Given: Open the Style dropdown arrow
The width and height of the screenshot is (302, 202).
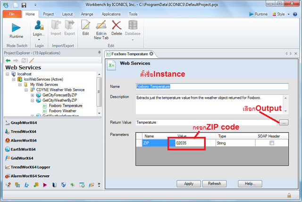Looking at the screenshot, I should pyautogui.click(x=288, y=14).
